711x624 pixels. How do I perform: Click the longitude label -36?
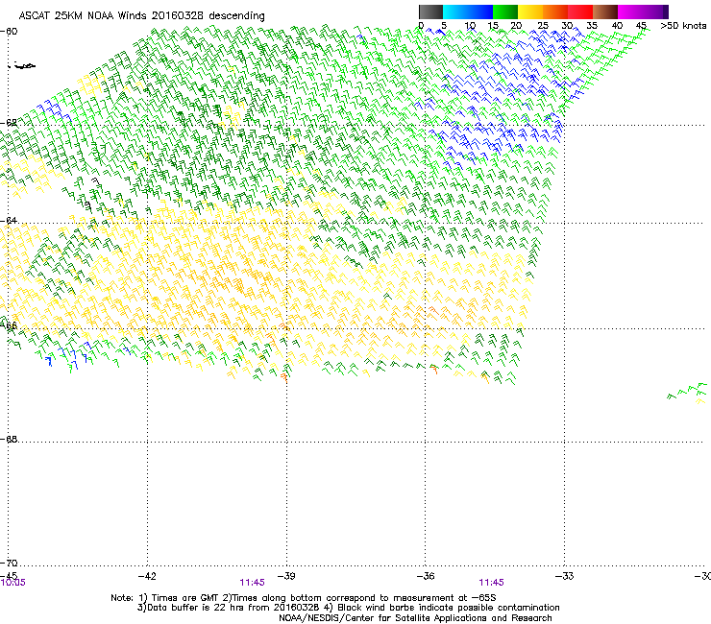pyautogui.click(x=426, y=576)
